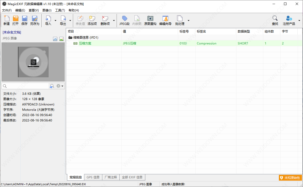Click the A979DAC0 (Unknown) fingerprint value
Screen dimensions: 303x187
(38, 104)
